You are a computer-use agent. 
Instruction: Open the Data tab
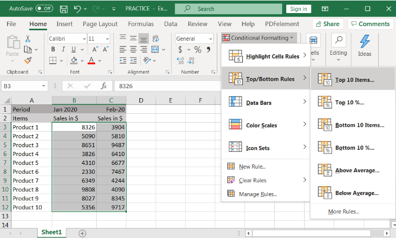pyautogui.click(x=170, y=24)
